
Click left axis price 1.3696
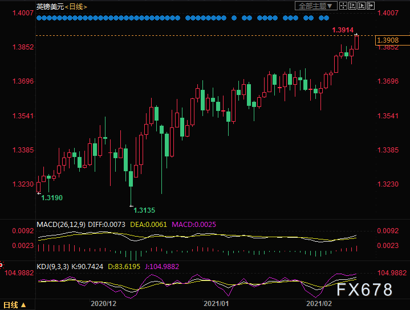pos(23,81)
